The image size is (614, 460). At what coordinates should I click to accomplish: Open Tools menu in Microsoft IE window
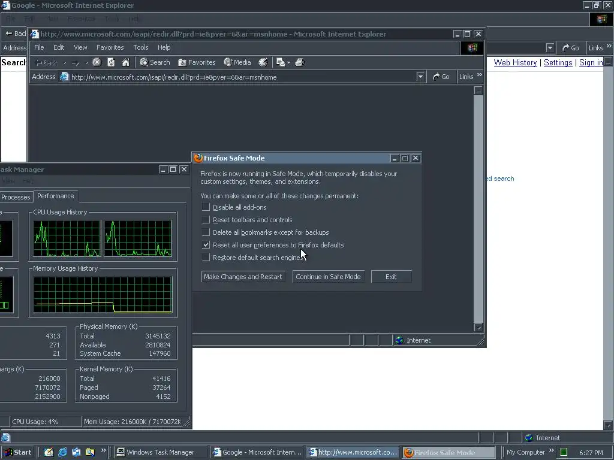(140, 47)
